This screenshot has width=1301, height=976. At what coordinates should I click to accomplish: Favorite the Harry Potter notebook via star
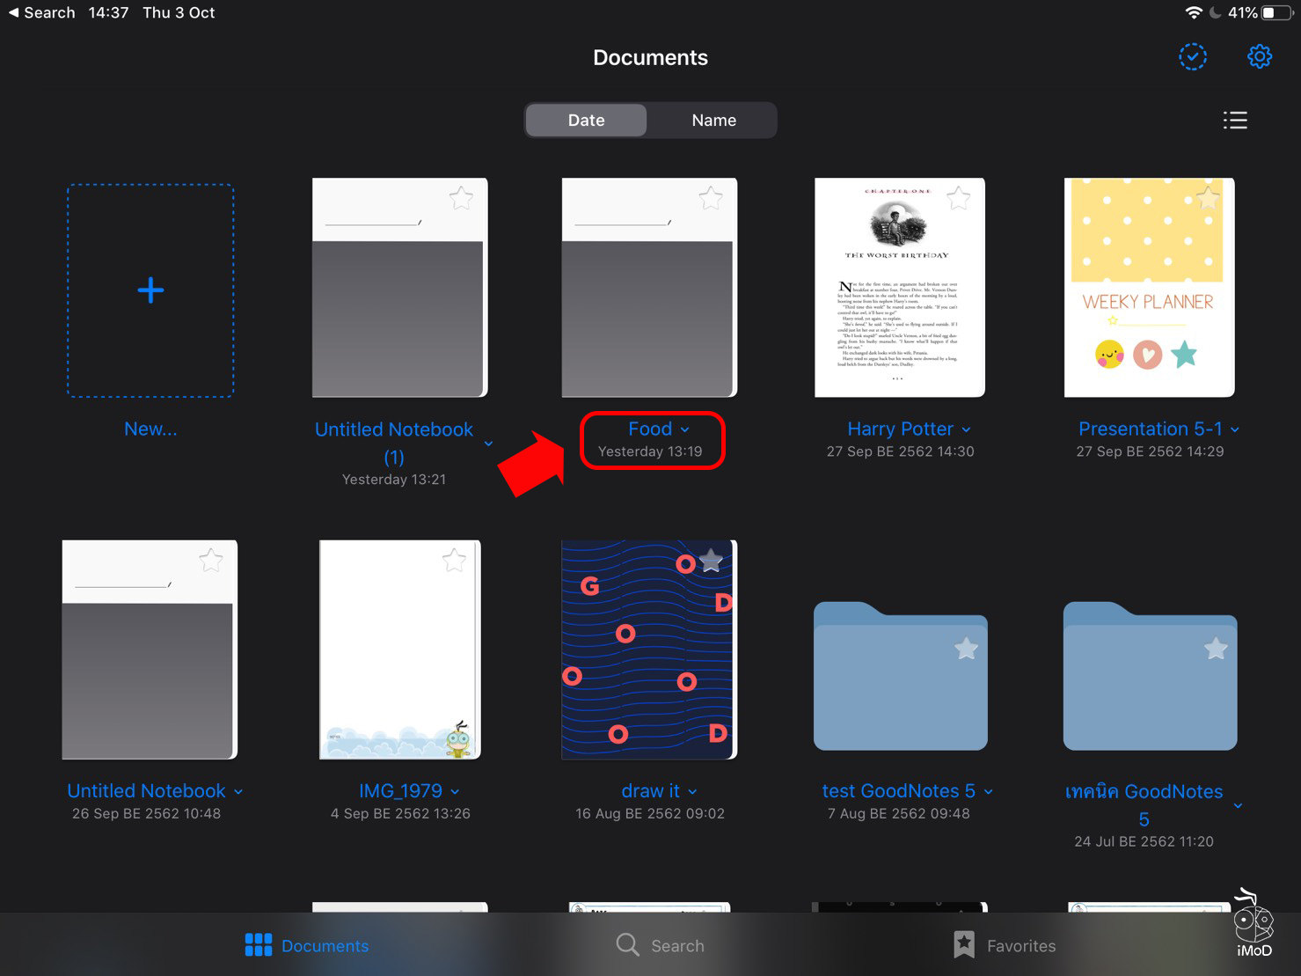pos(958,198)
